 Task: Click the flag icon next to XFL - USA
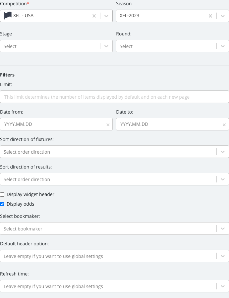8,16
